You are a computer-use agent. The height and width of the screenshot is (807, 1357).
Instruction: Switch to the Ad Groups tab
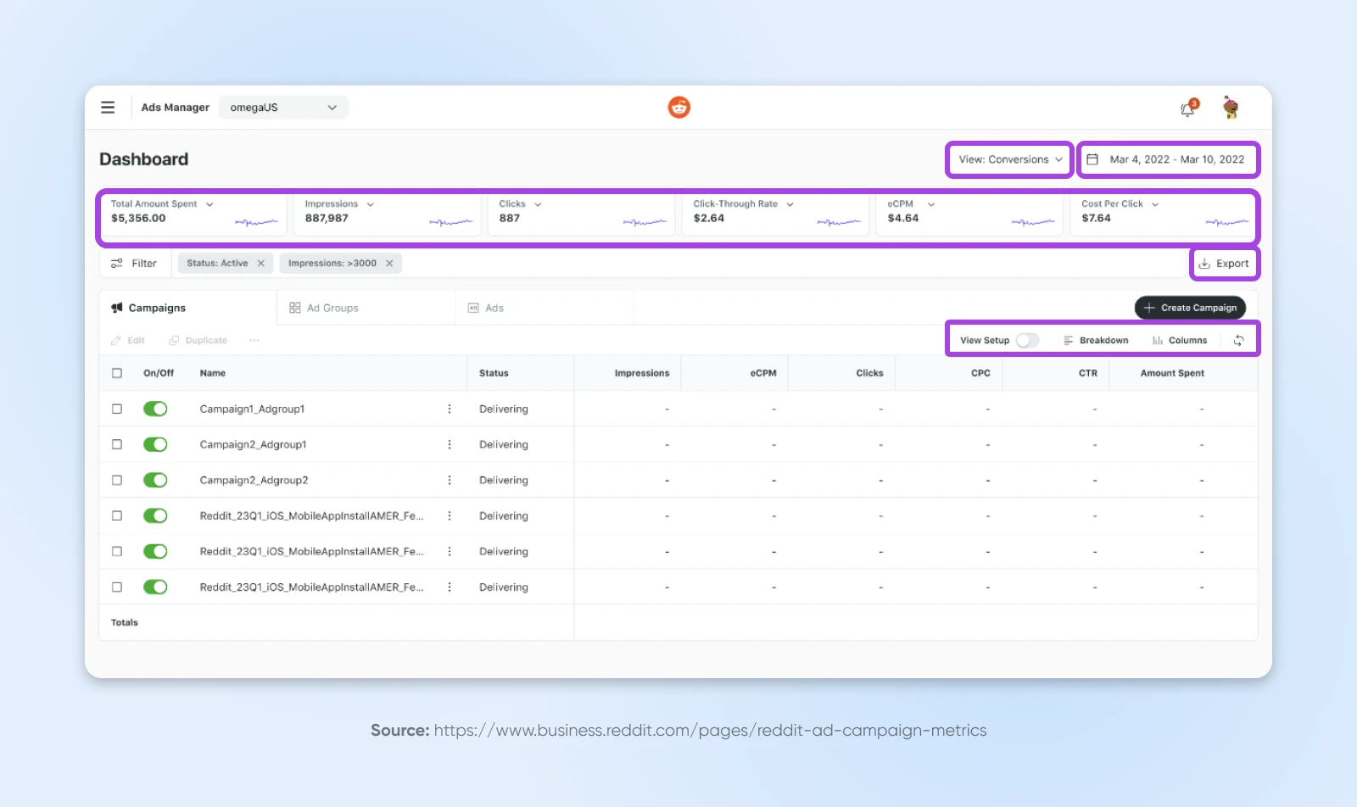(366, 309)
